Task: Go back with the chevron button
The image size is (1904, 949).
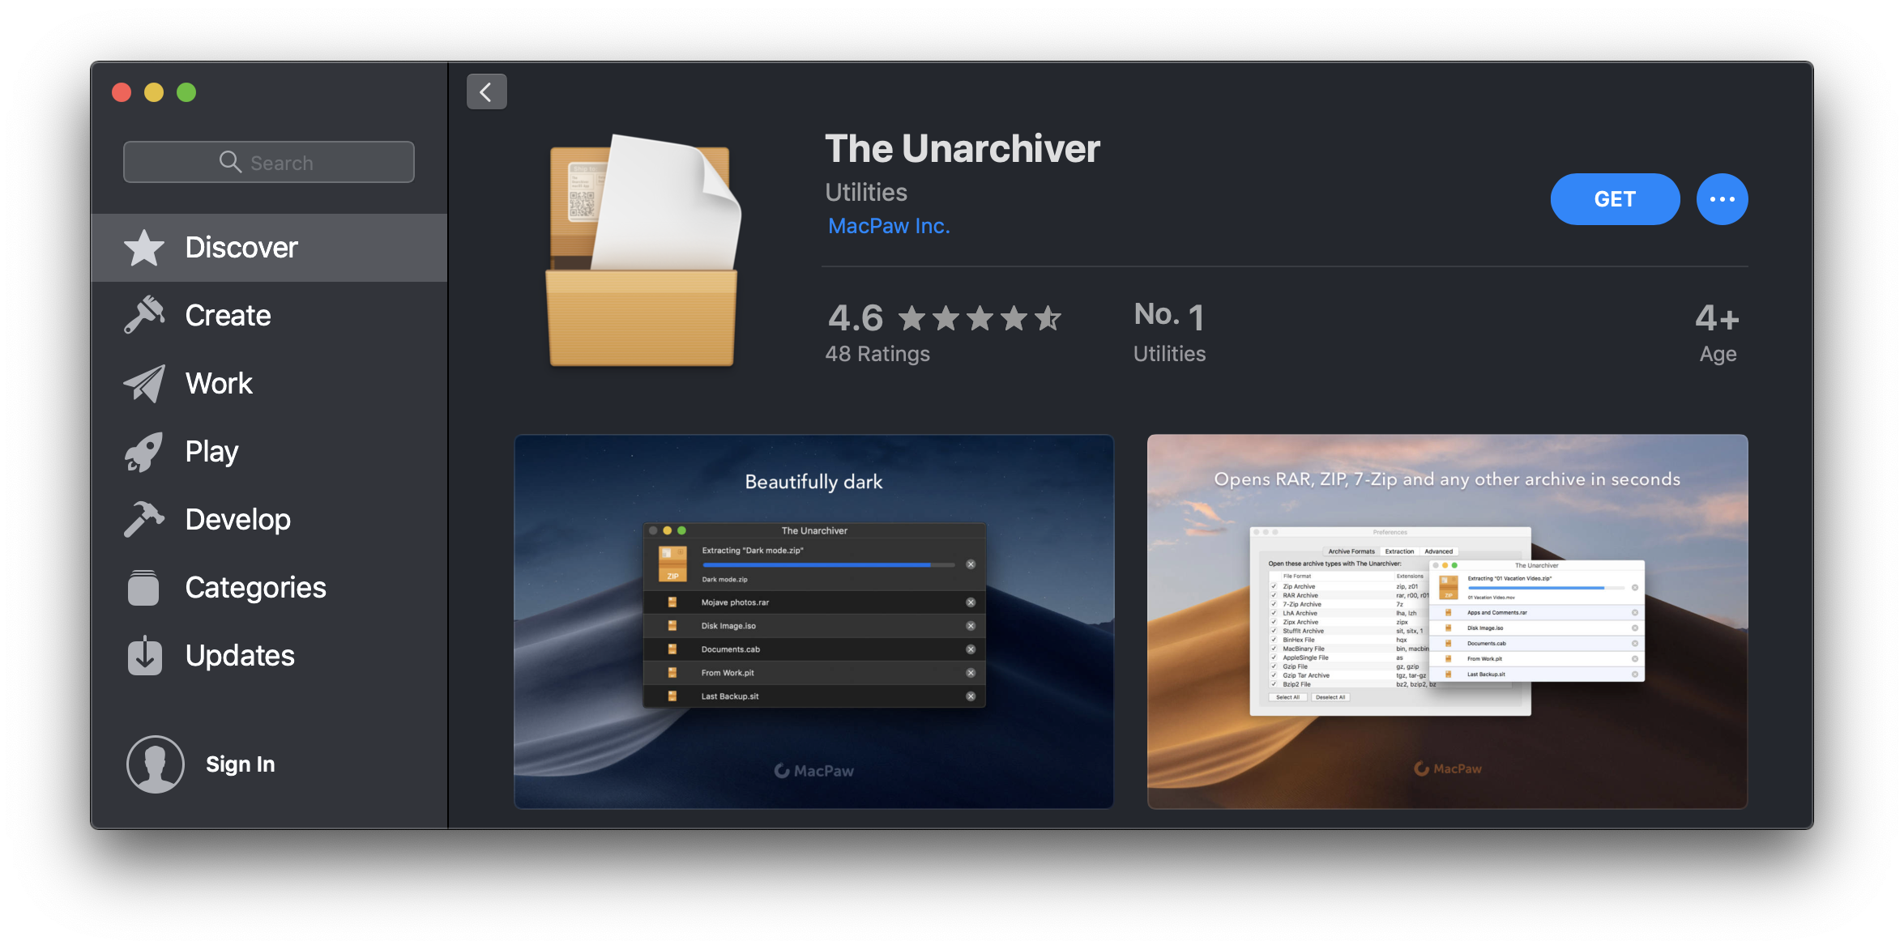Action: [x=486, y=91]
